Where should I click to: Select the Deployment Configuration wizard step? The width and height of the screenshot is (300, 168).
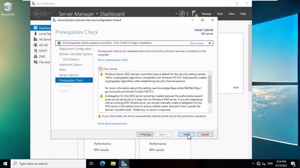coord(75,49)
